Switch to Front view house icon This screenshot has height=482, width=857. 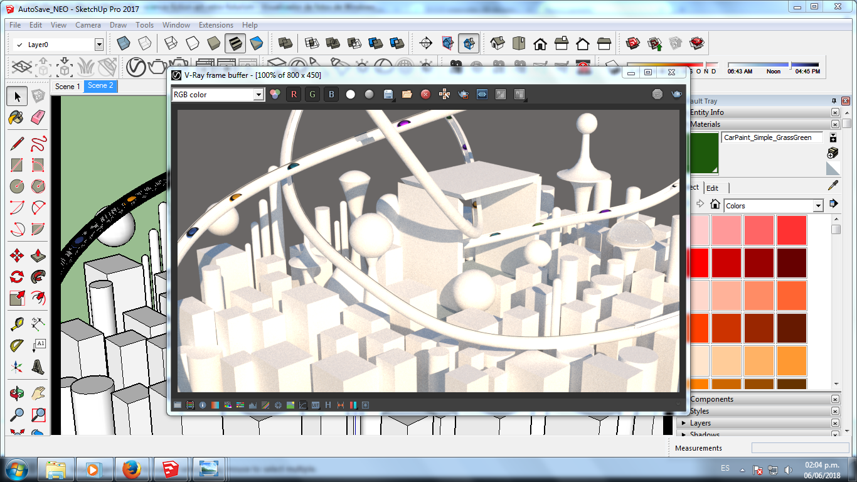[x=540, y=43]
